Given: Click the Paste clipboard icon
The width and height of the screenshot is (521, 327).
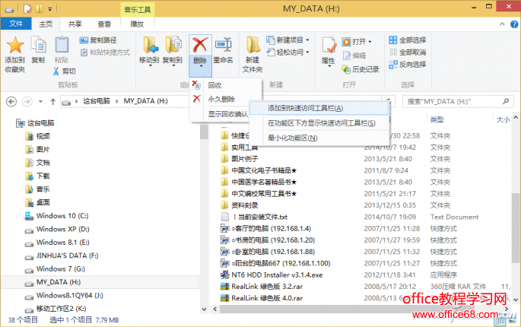Looking at the screenshot, I should point(62,45).
